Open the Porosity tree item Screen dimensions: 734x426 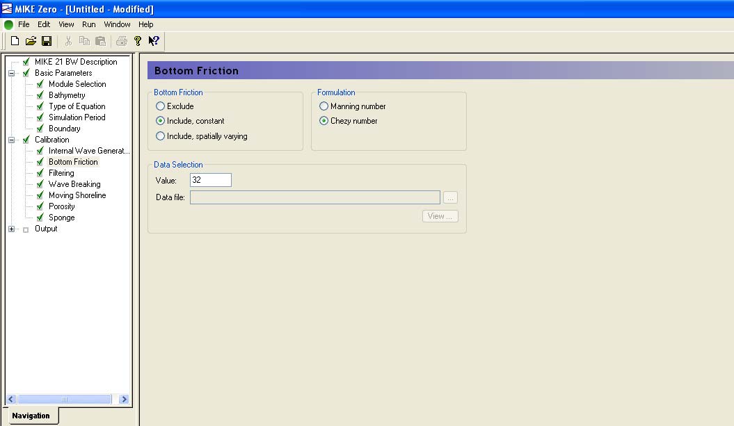62,206
